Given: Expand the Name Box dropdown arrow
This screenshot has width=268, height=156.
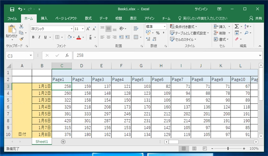Looking at the screenshot, I should coord(31,56).
